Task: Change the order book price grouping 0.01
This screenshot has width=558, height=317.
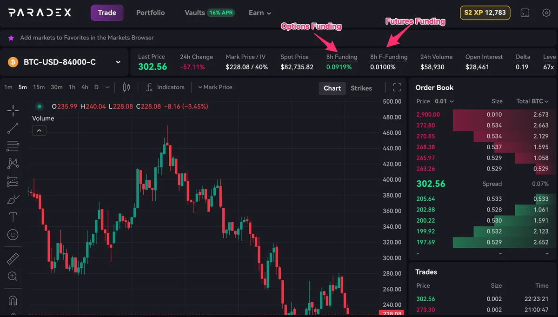Action: click(x=444, y=101)
